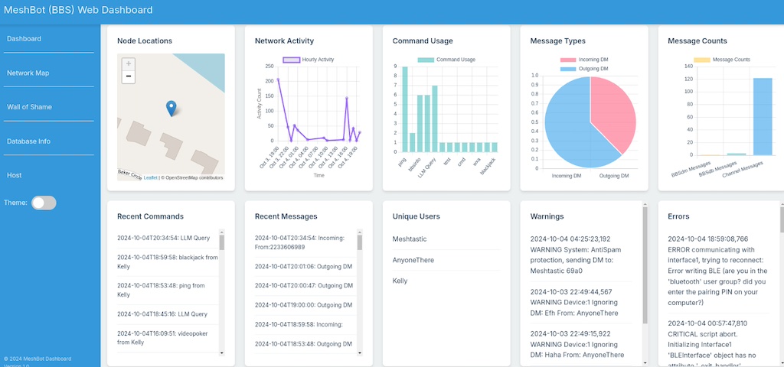The height and width of the screenshot is (367, 784).
Task: Click the Warnings panel scrollbar
Action: 645,268
